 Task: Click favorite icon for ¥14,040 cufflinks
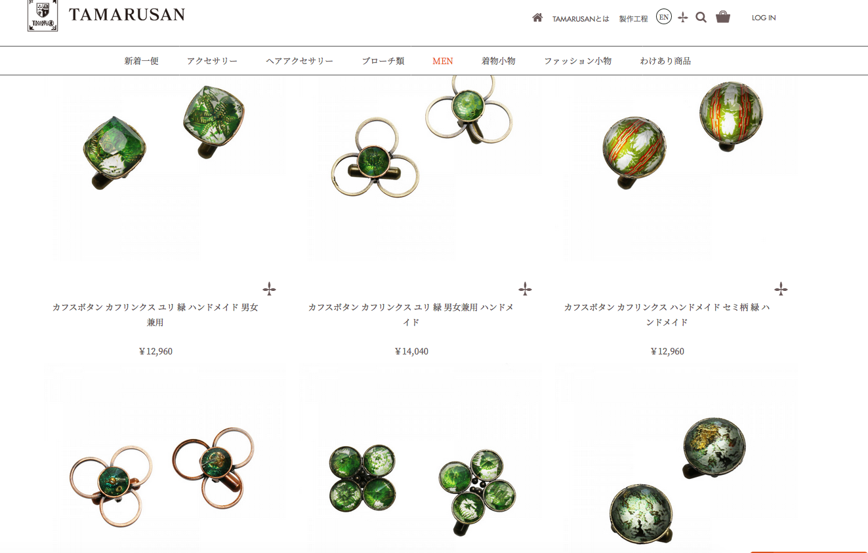[525, 288]
